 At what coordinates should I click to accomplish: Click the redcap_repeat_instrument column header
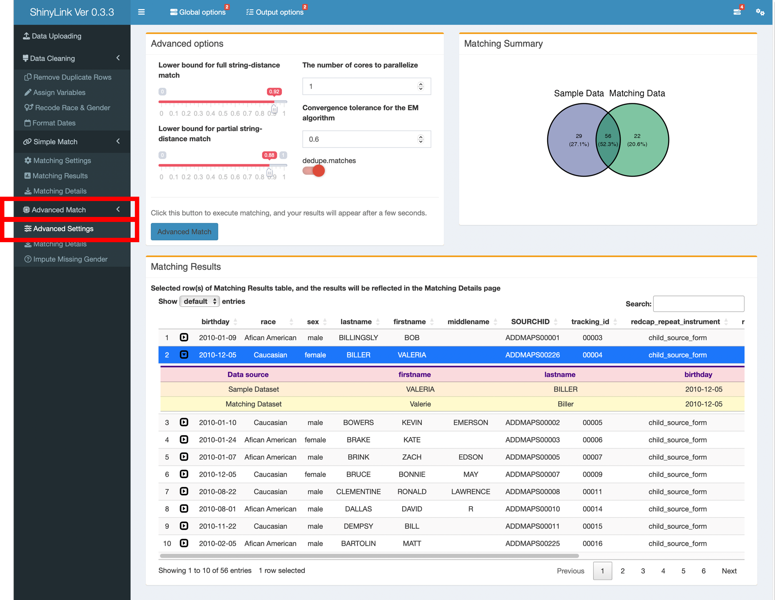pyautogui.click(x=675, y=322)
